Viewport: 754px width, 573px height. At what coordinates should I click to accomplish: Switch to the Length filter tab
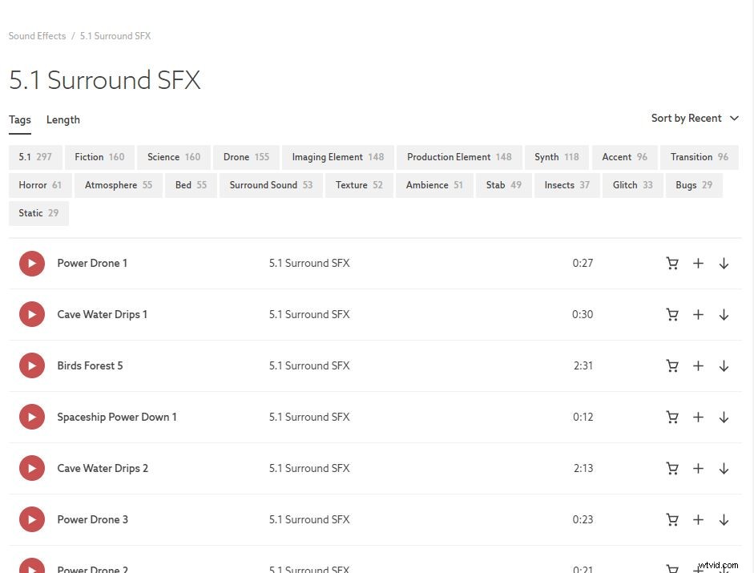point(63,119)
